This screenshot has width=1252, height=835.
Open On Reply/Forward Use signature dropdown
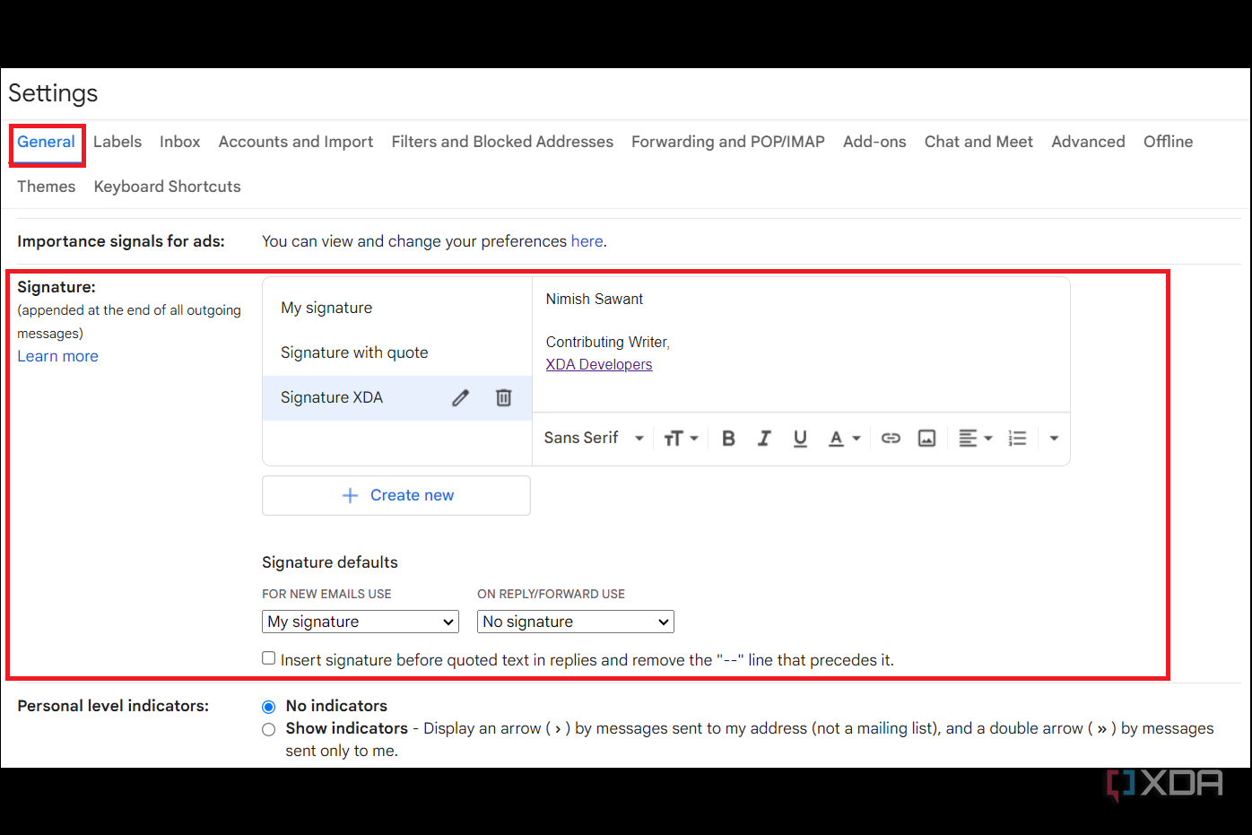(x=576, y=622)
